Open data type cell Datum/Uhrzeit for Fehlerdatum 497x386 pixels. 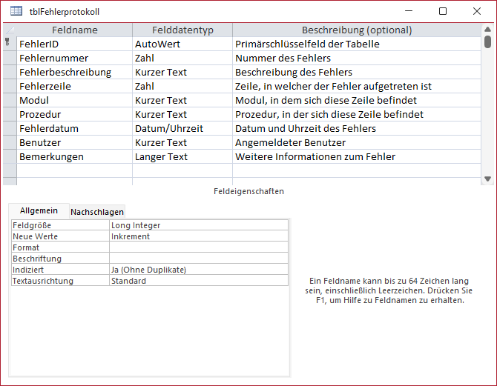[182, 128]
